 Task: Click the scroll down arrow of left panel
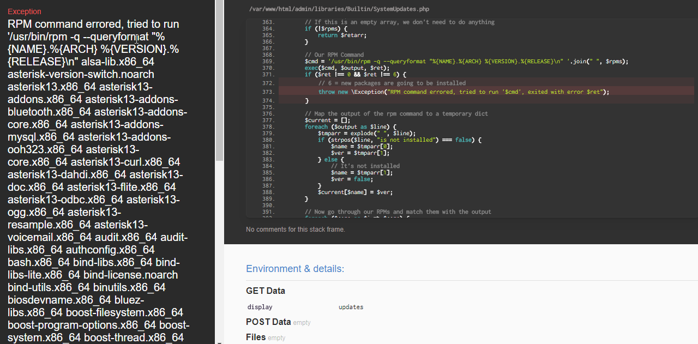pos(219,342)
